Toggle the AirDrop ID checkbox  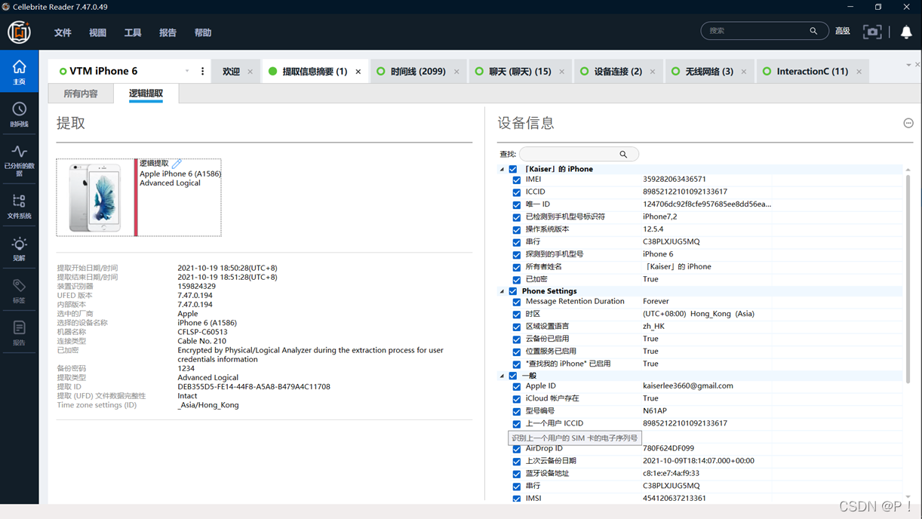click(517, 449)
